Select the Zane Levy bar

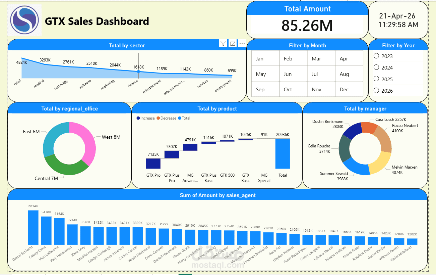85,235
